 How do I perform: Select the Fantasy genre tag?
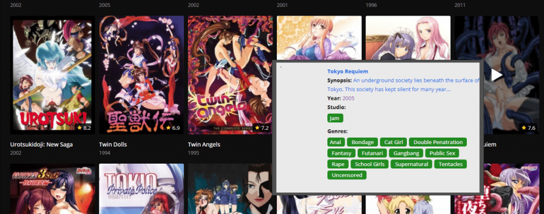(342, 153)
